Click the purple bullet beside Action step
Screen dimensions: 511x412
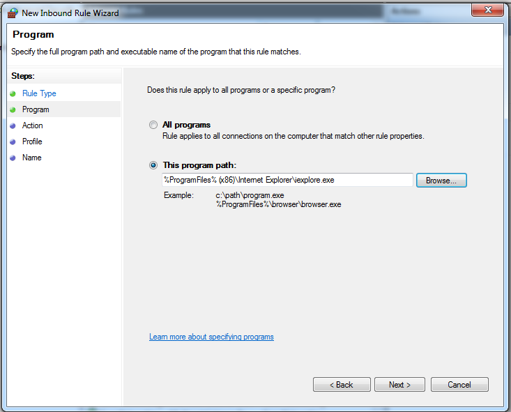pos(13,125)
